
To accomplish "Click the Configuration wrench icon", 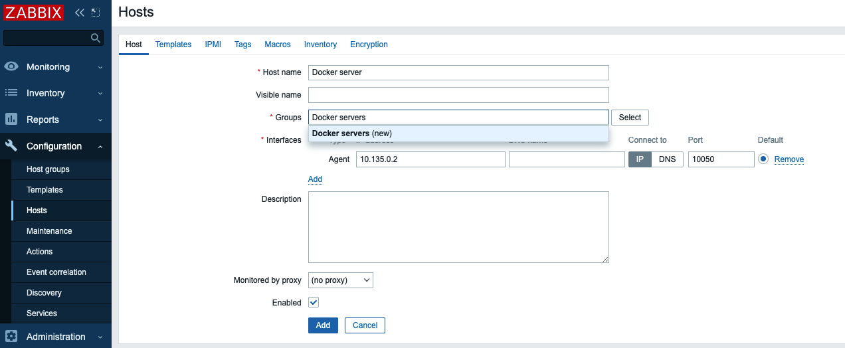I will click(x=11, y=146).
